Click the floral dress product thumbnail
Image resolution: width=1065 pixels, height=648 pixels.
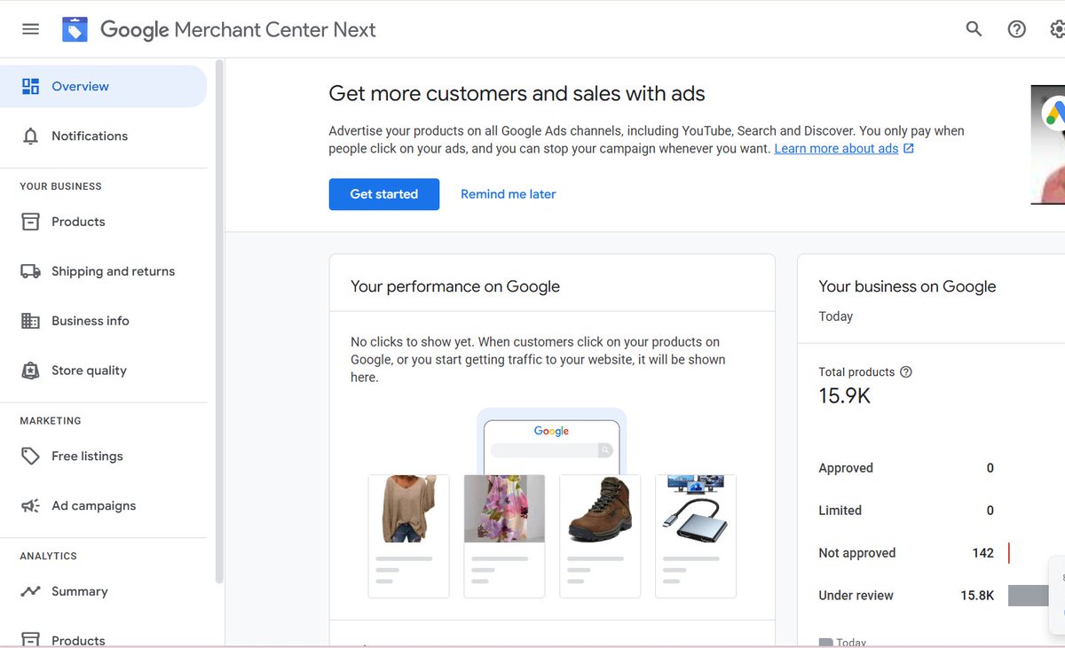click(504, 509)
